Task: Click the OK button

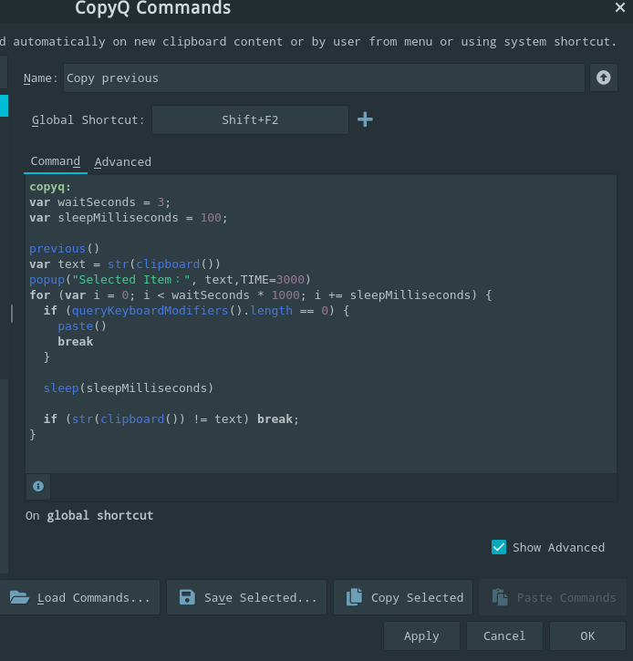Action: [587, 635]
